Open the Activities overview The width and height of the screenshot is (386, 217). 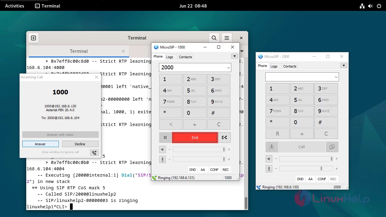(14, 6)
